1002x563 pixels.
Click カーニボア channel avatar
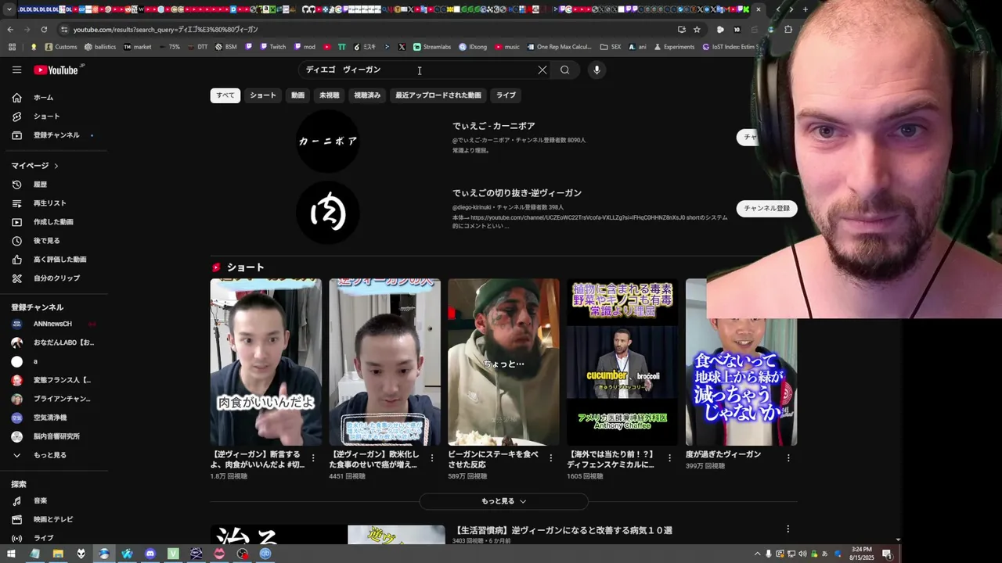pyautogui.click(x=328, y=141)
